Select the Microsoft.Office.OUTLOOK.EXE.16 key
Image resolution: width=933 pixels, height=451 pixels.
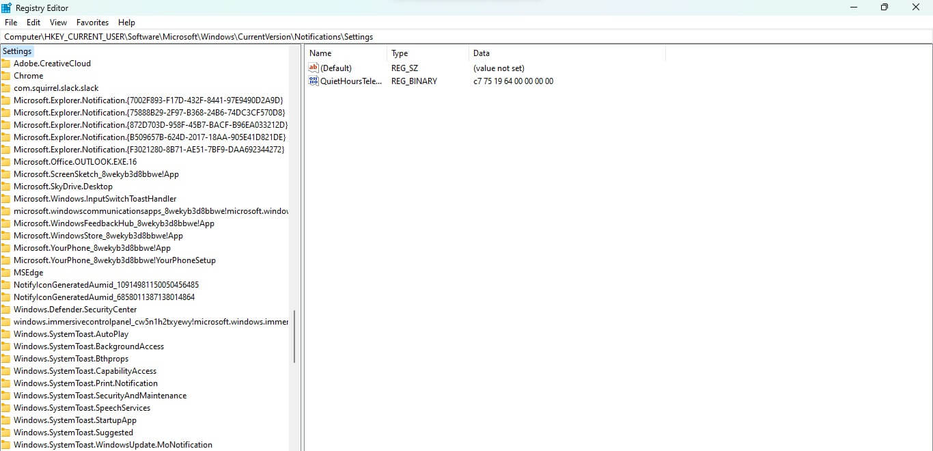(75, 162)
